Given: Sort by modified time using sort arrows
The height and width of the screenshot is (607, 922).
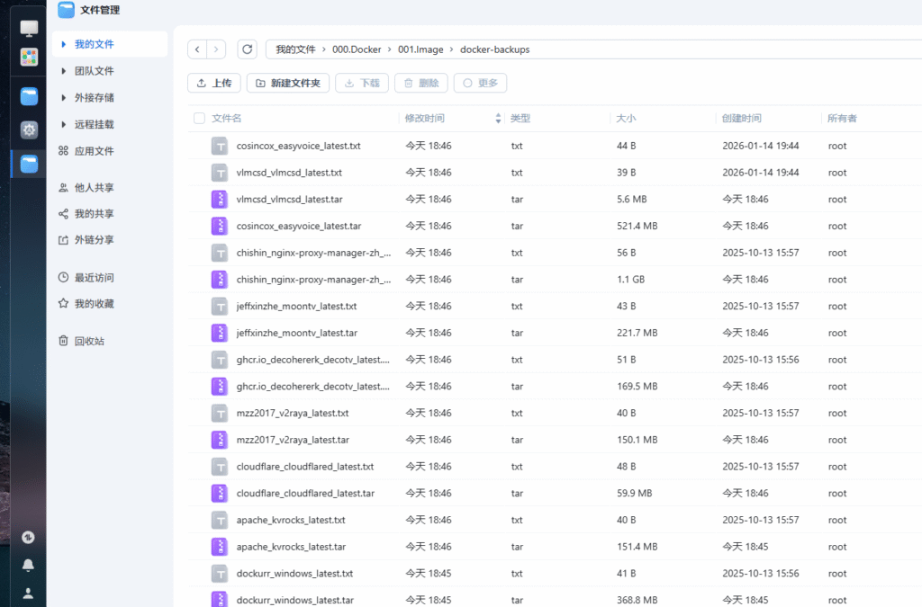Looking at the screenshot, I should click(x=498, y=118).
